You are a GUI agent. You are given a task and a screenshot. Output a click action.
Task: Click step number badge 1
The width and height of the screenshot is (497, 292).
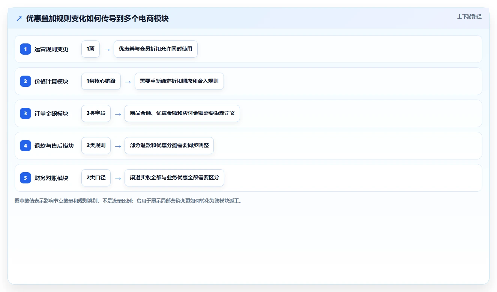tap(26, 49)
